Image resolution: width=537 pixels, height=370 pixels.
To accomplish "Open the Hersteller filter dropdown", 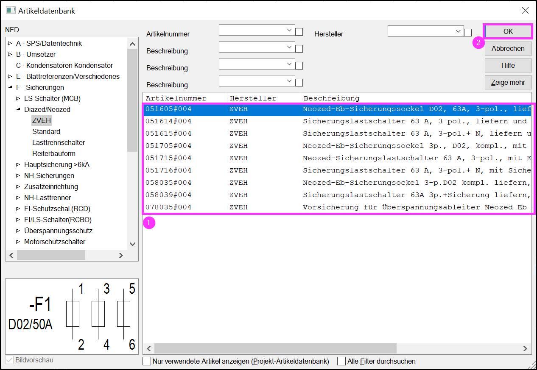I will click(458, 31).
